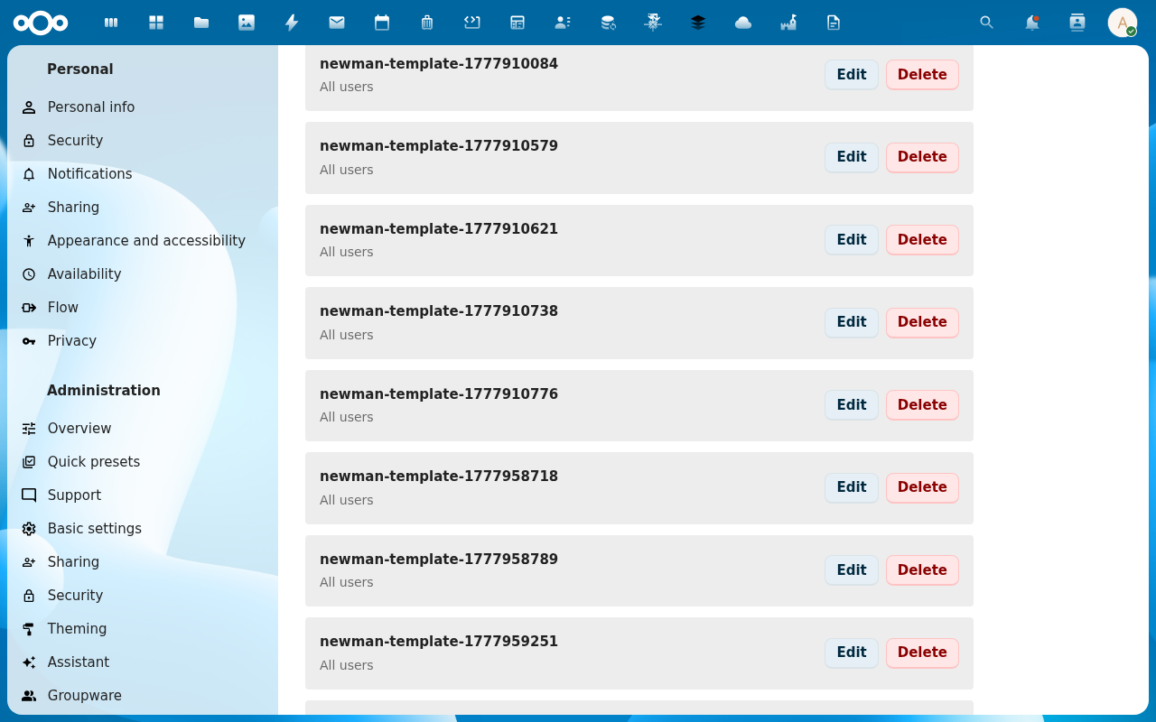Open the castle with flag app icon
Viewport: 1156px width, 722px height.
tap(788, 23)
